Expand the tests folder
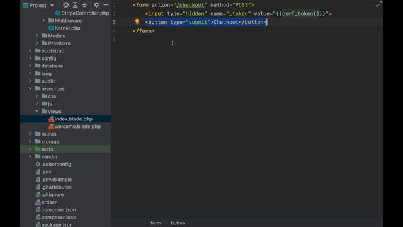The width and height of the screenshot is (403, 227). [30, 149]
